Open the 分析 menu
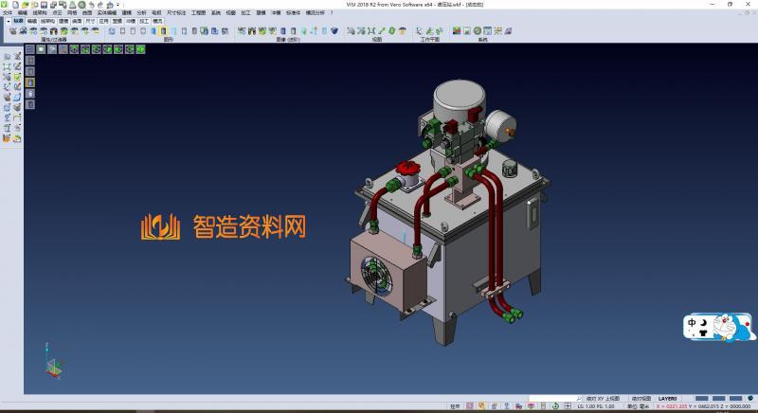The image size is (758, 413). click(x=141, y=13)
